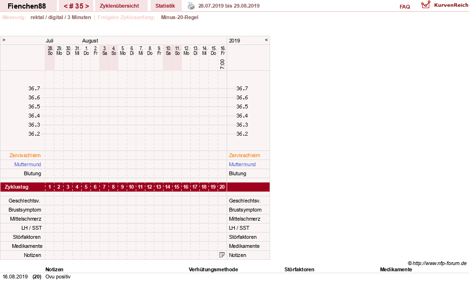Open the Statistik tab
The image size is (469, 288).
tap(165, 6)
